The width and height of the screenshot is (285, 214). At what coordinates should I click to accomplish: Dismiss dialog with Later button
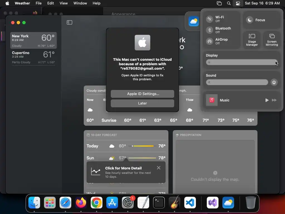point(142,103)
